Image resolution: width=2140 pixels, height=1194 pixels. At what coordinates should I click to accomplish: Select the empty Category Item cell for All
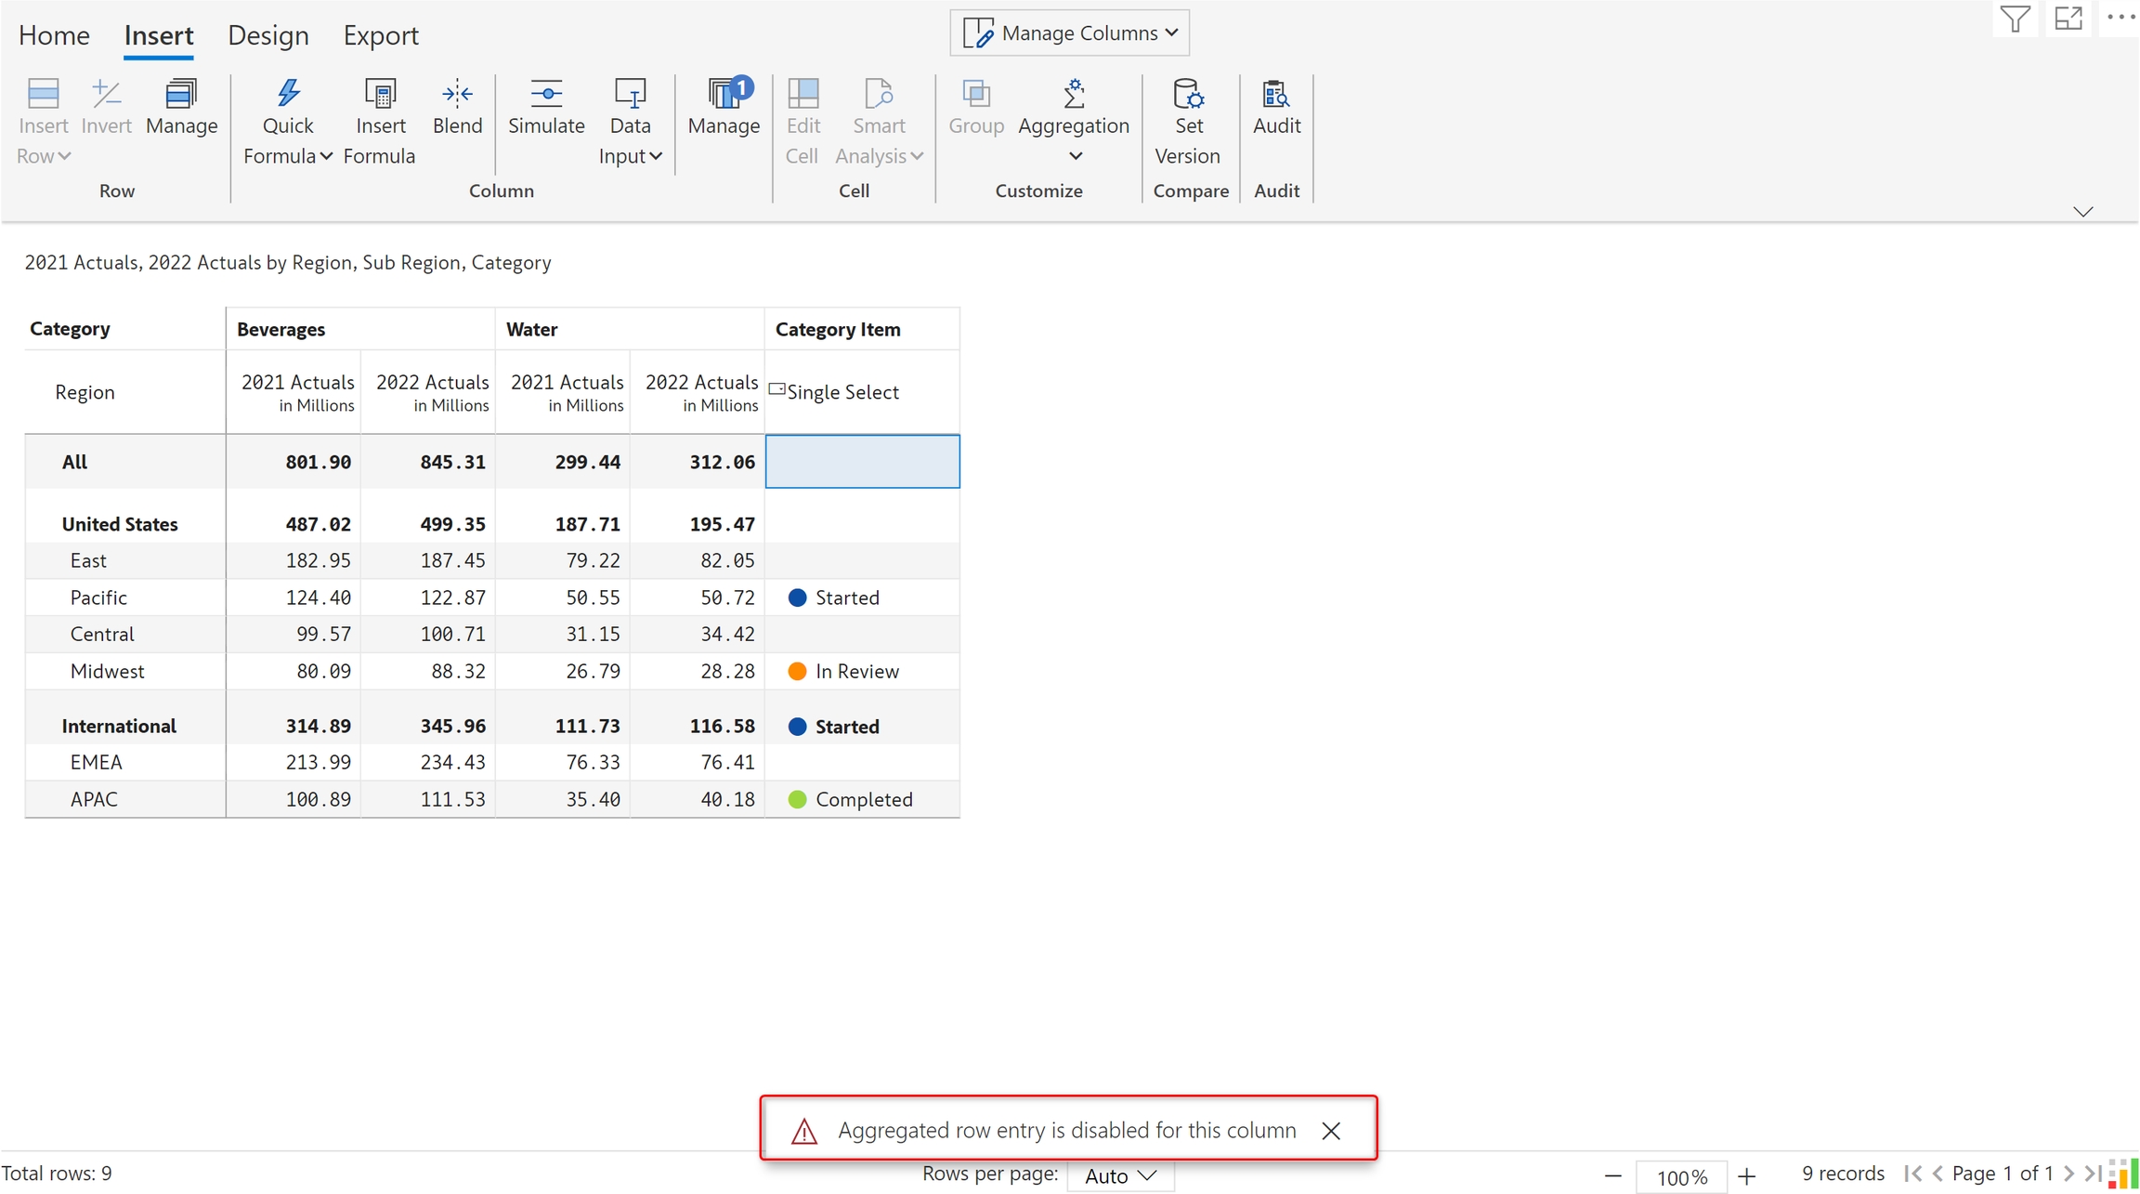tap(862, 461)
